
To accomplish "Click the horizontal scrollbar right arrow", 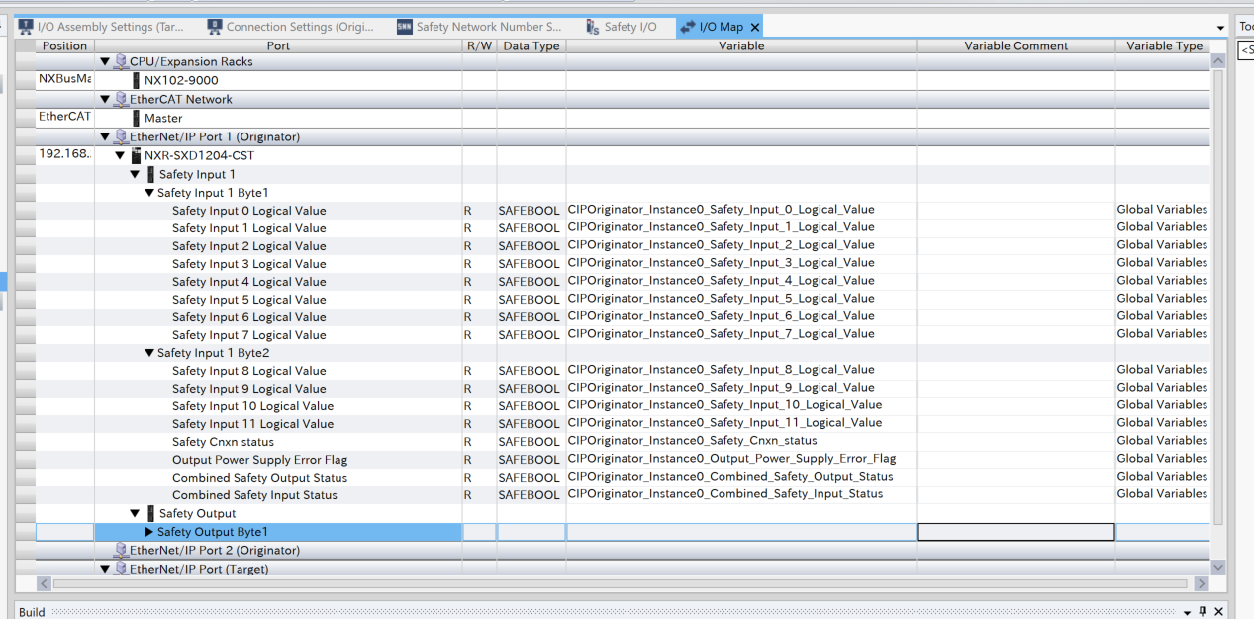I will [x=1201, y=584].
